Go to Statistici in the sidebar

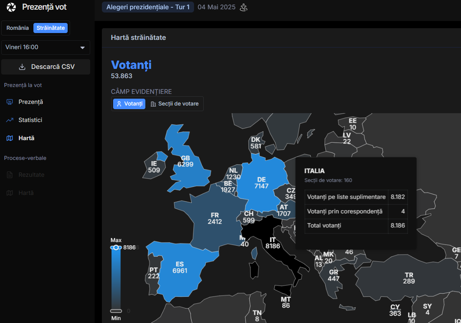[30, 120]
